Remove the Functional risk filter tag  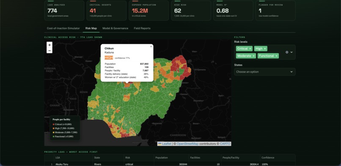276,56
